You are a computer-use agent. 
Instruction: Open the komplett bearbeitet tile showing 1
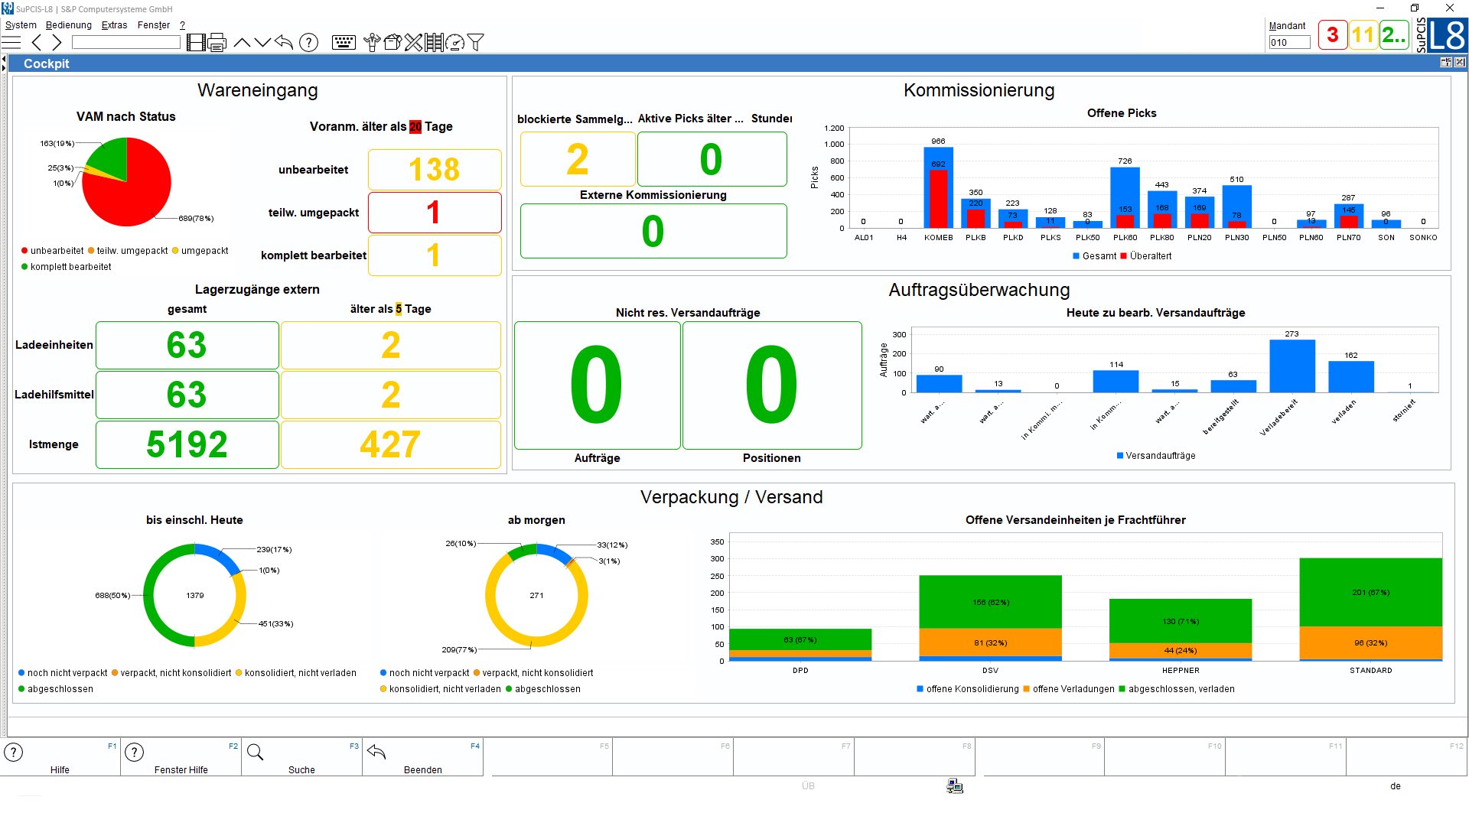[435, 255]
